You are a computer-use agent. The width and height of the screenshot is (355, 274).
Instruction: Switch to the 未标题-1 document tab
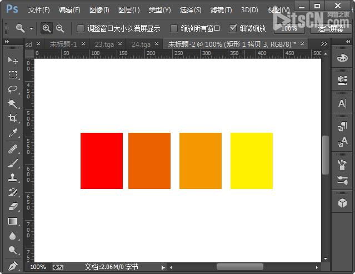click(x=63, y=44)
